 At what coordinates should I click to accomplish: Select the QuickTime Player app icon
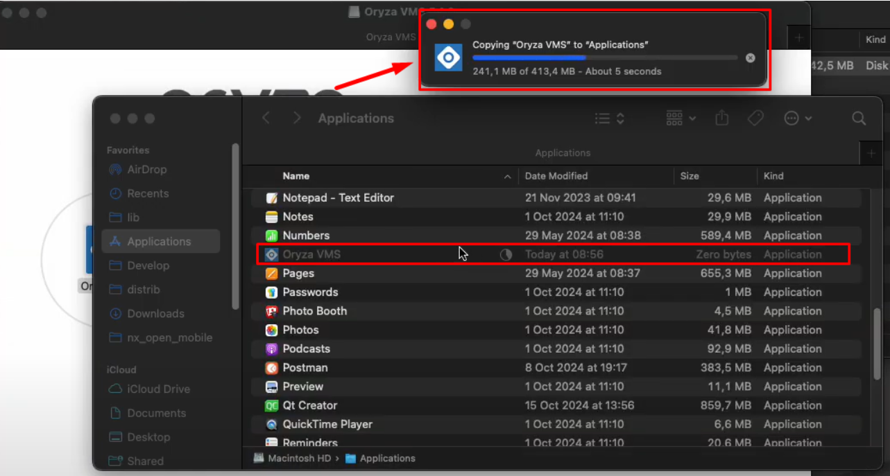pyautogui.click(x=272, y=425)
